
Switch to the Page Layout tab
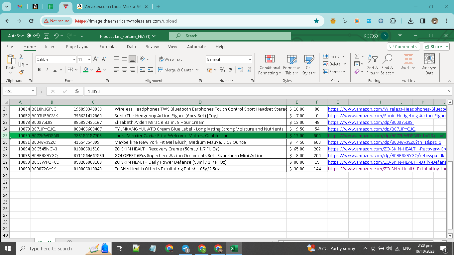78,47
